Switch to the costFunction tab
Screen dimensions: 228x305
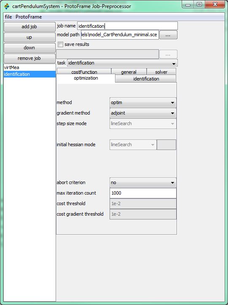[84, 72]
